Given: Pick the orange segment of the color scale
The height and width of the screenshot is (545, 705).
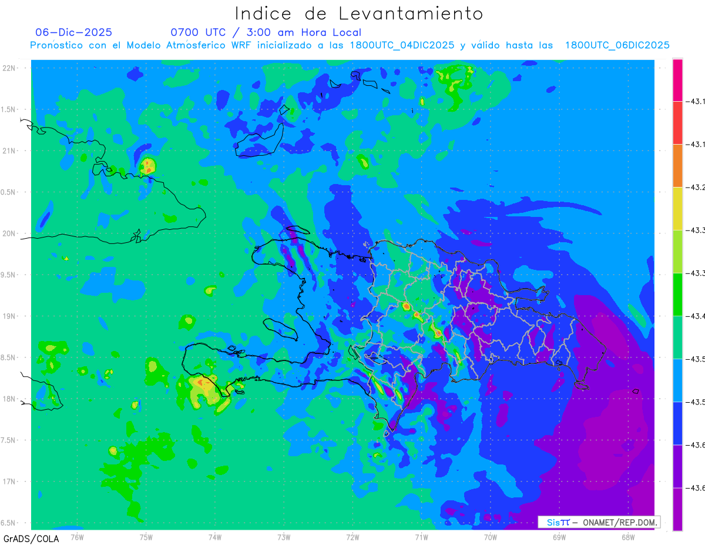Looking at the screenshot, I should 677,166.
